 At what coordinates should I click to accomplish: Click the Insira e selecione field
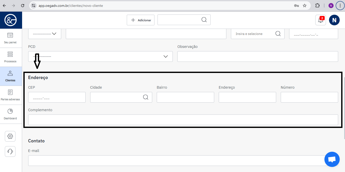click(258, 34)
